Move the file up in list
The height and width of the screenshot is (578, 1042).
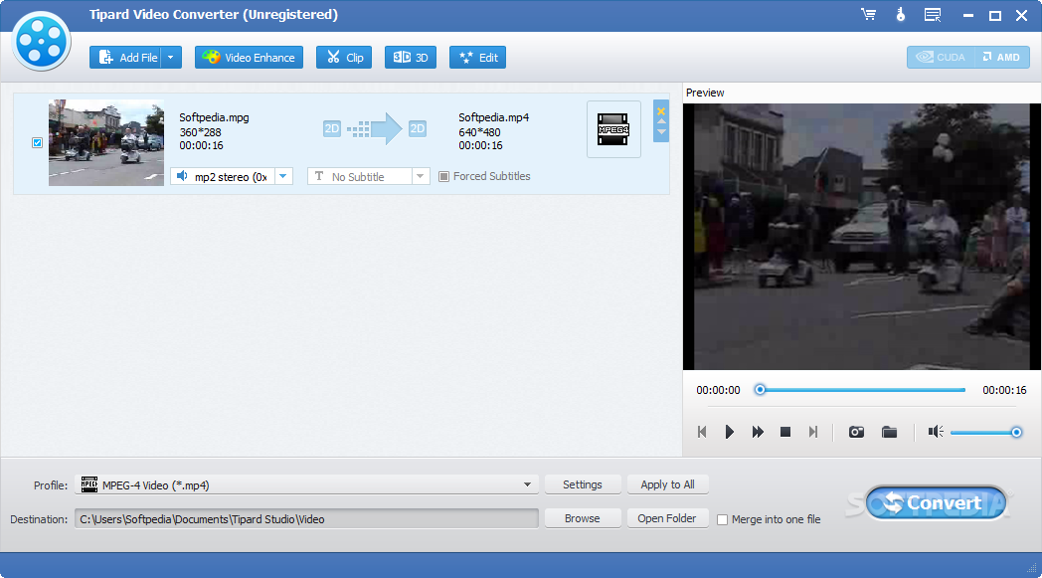(661, 121)
